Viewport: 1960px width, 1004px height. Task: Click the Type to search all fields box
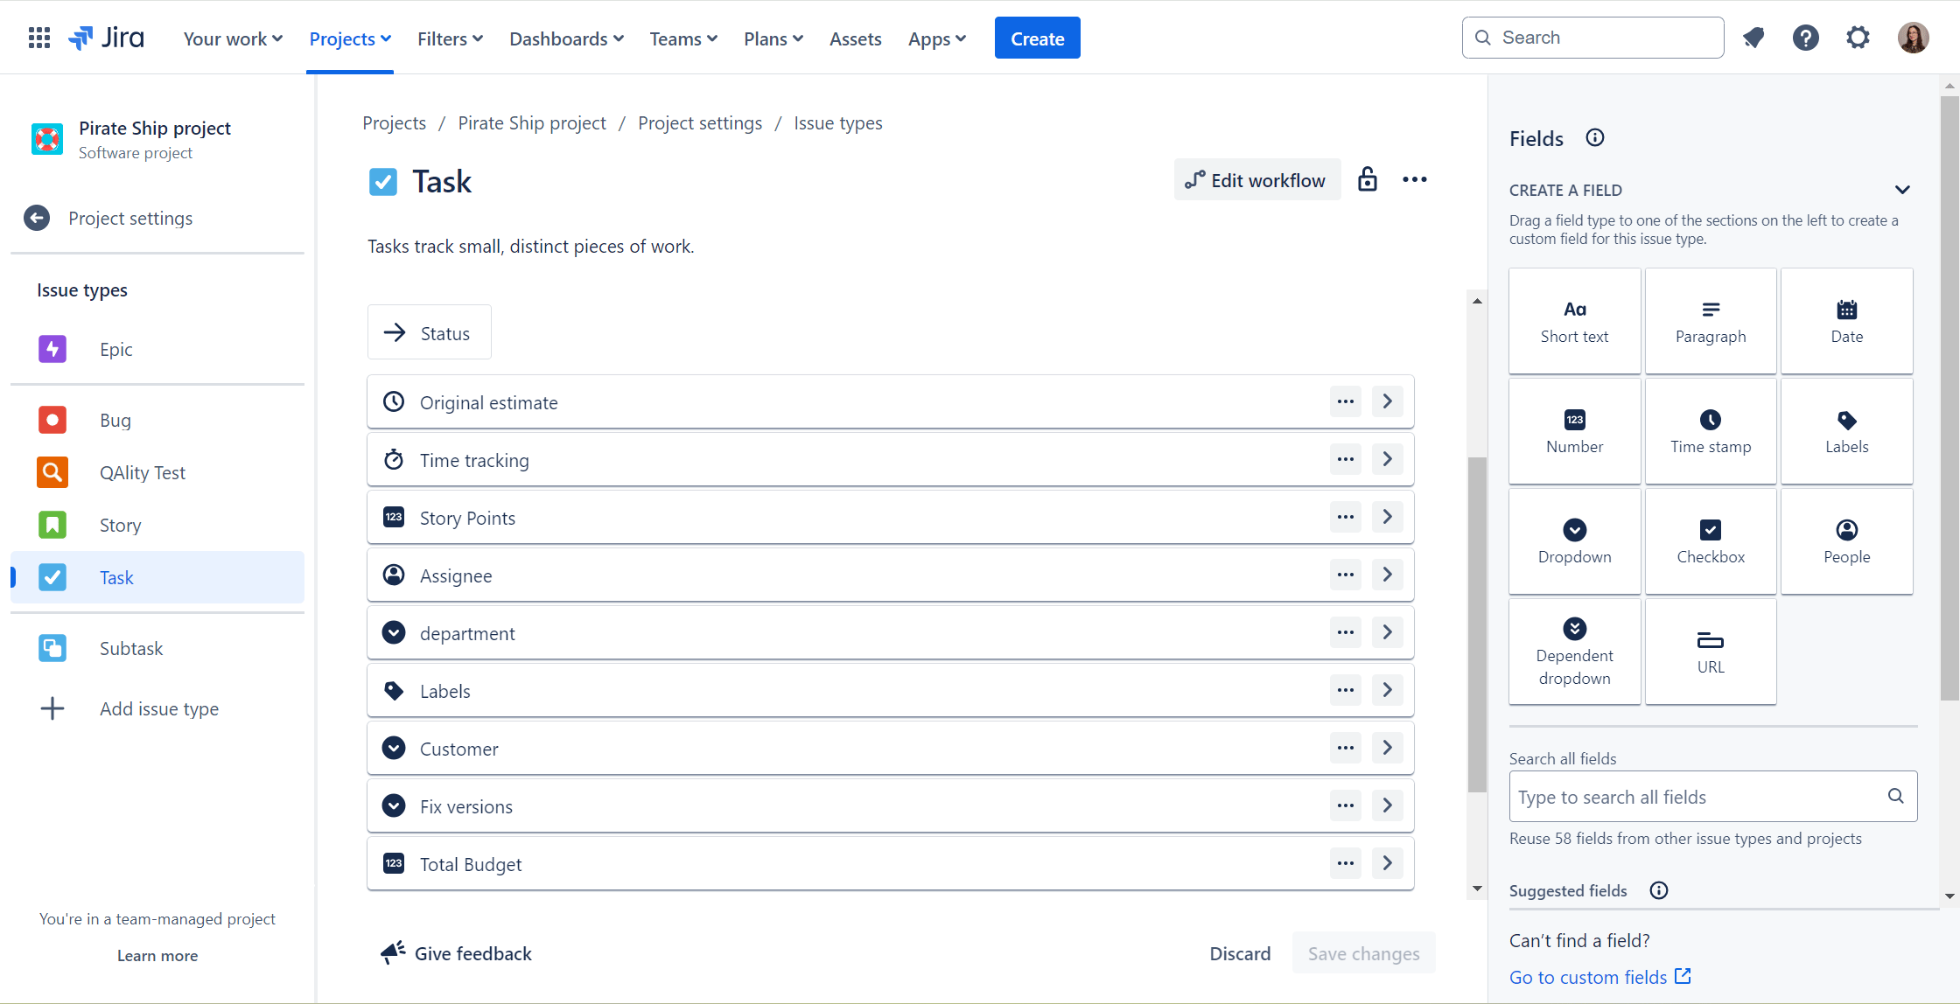1712,796
